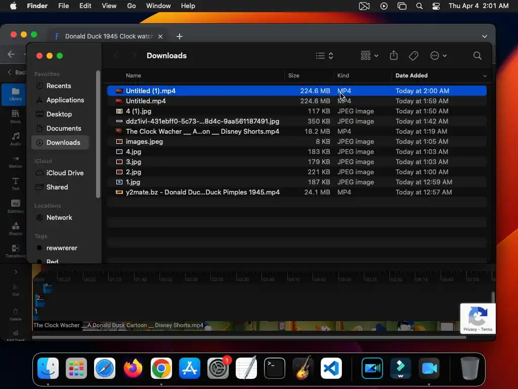Click the Delete tool beside the timeline
This screenshot has height=389, width=518.
[15, 315]
